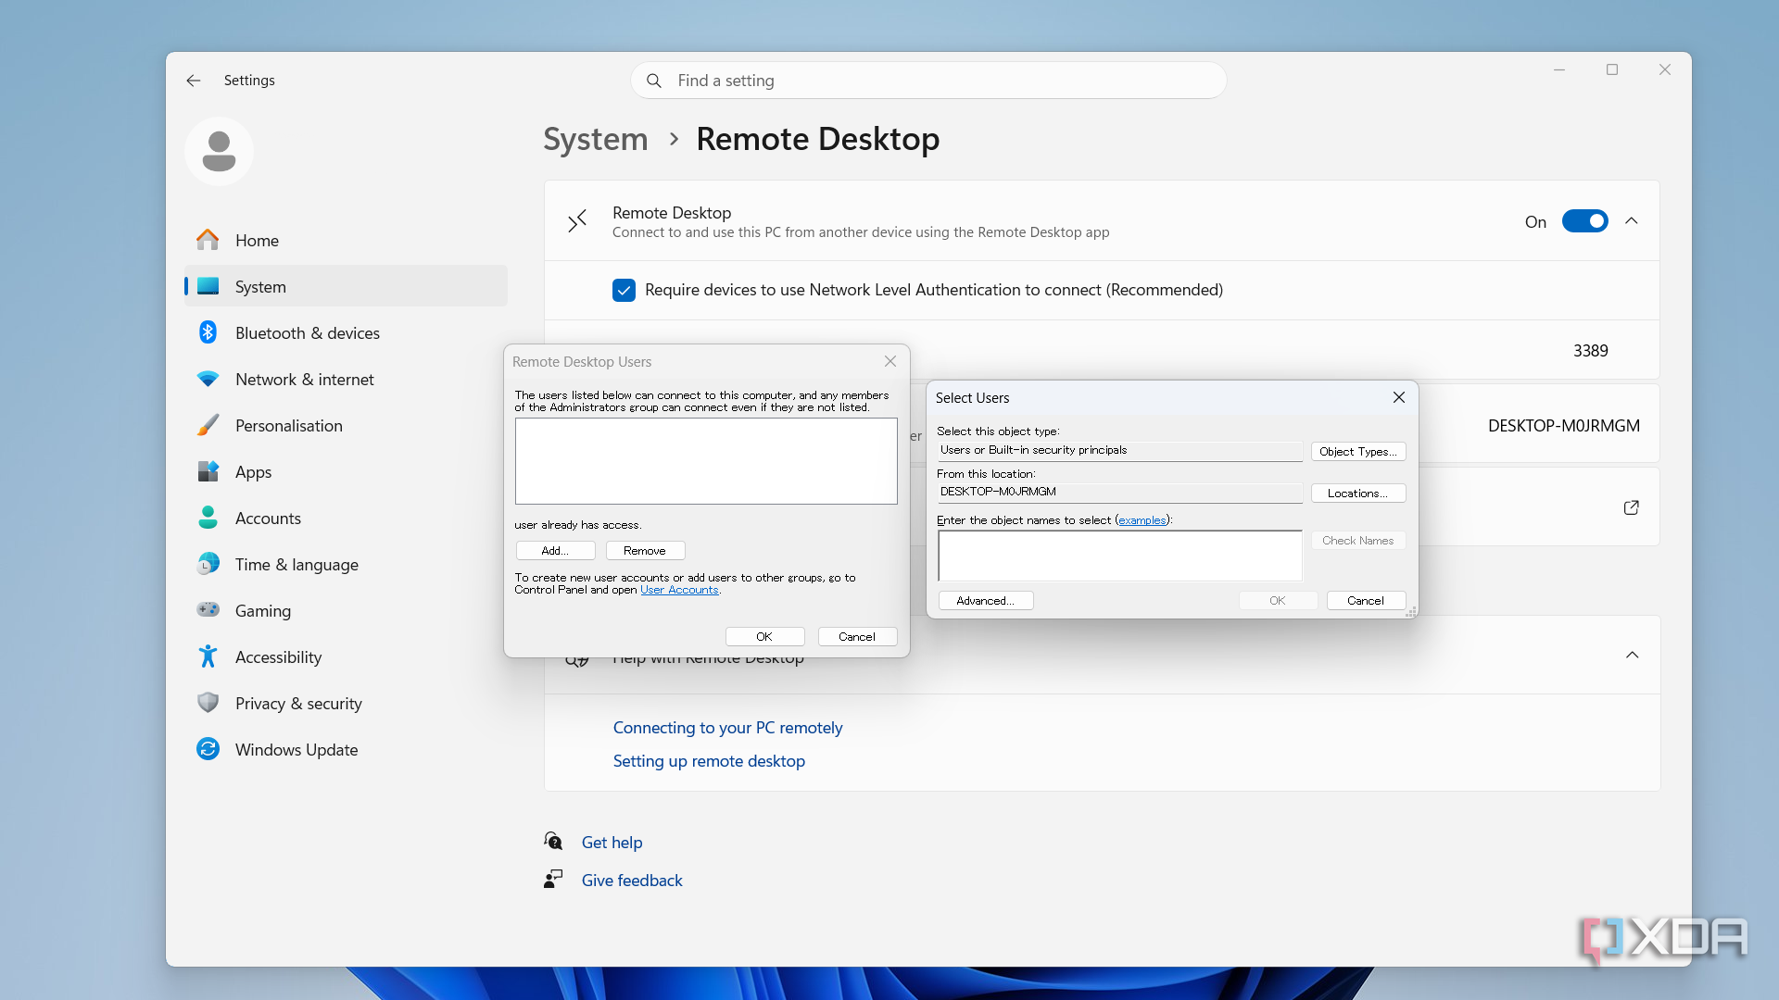1779x1000 pixels.
Task: Select Bluetooth & devices in sidebar
Action: [x=346, y=332]
